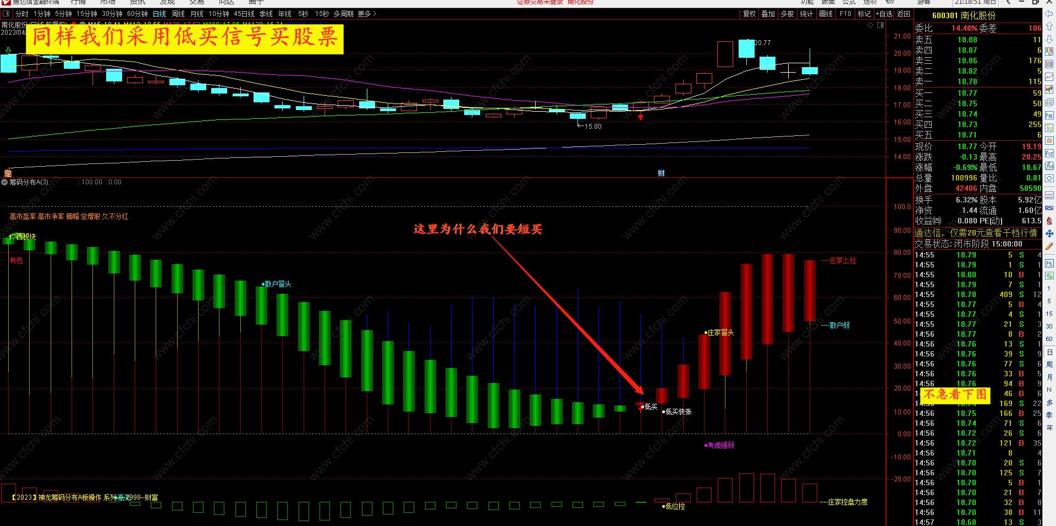Select the candlestick chart icon in sidebar

point(1049,89)
